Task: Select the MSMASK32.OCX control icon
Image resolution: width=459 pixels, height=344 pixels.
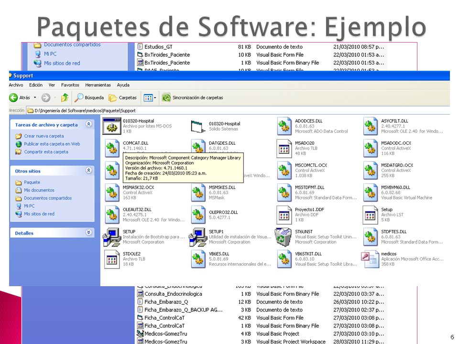Action: click(112, 193)
